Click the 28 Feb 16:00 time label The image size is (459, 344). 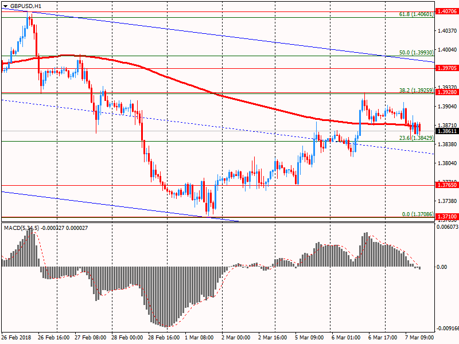(x=164, y=337)
